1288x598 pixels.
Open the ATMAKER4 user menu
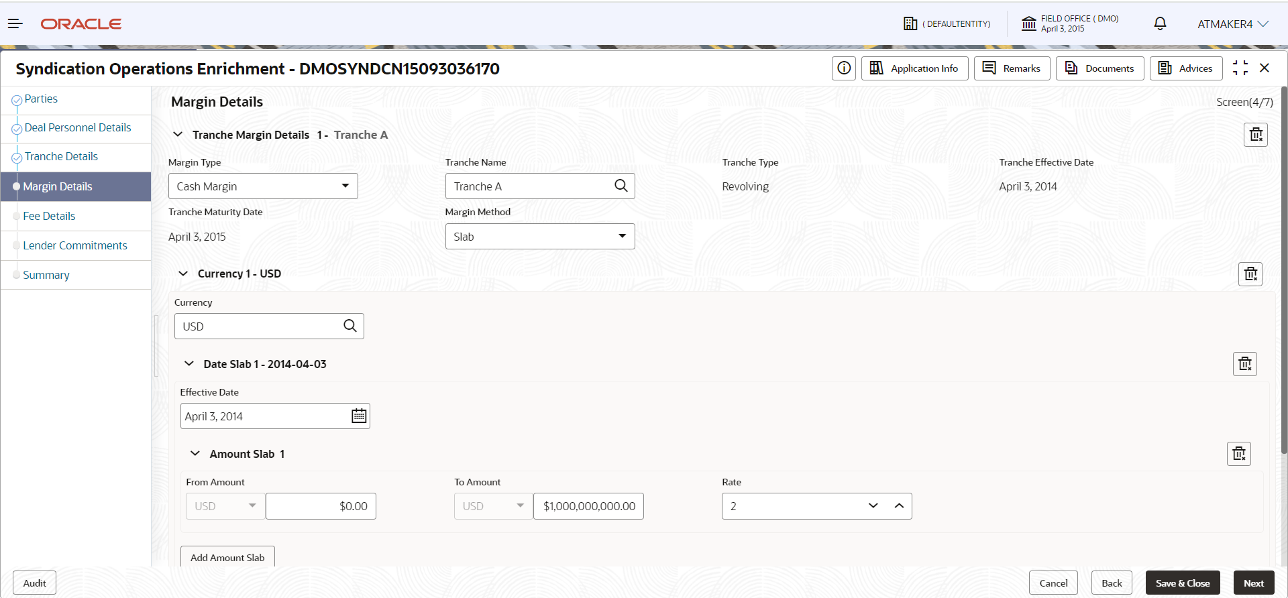click(1233, 24)
